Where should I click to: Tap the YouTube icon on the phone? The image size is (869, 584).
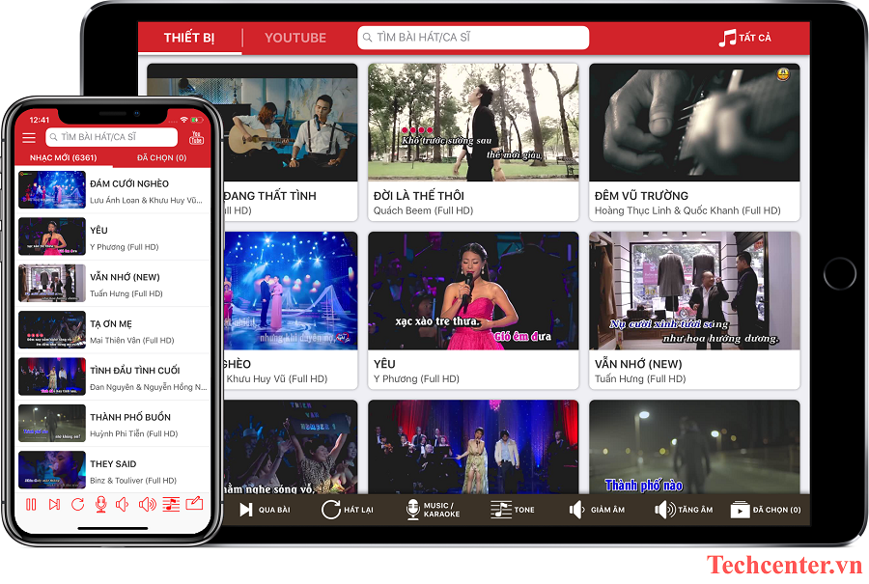(196, 138)
